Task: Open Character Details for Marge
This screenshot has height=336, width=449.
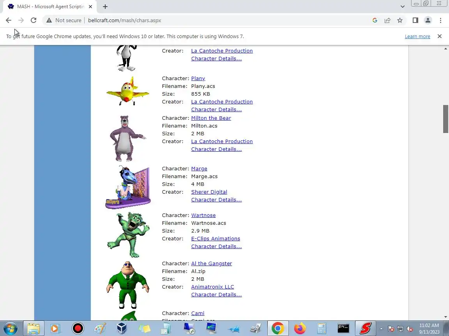Action: coord(216,200)
